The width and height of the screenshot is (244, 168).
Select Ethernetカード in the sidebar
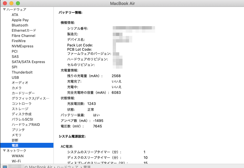(24, 30)
